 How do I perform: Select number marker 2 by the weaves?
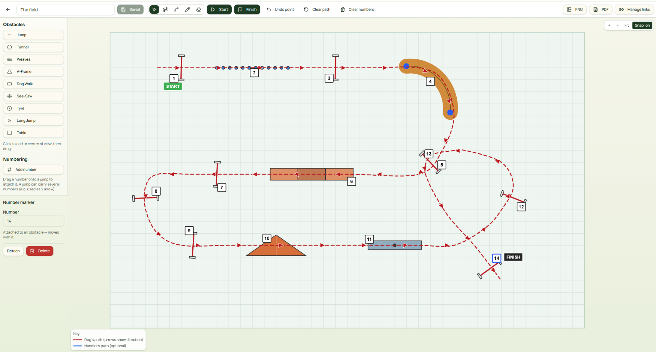coord(254,73)
